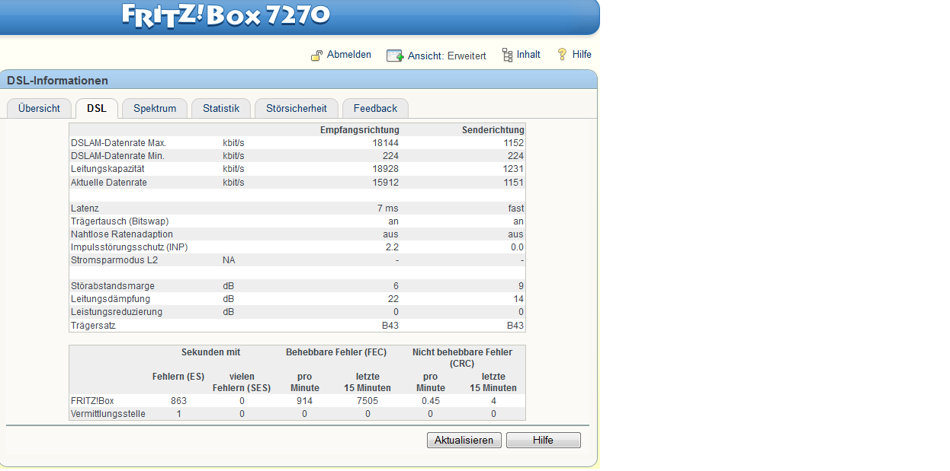
Task: Click the FRITZ!Box row label
Action: [92, 401]
